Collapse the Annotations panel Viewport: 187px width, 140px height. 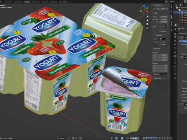pos(153,5)
